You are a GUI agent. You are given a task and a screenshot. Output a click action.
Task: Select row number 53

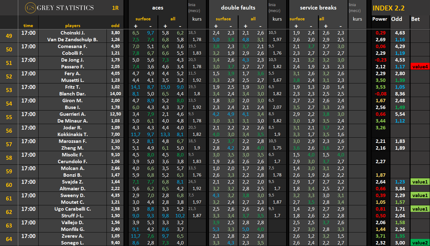9,90
